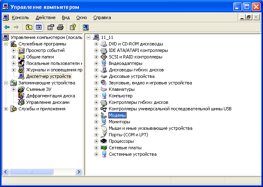
Task: Click the Процессоры chip icon
Action: 104,142
